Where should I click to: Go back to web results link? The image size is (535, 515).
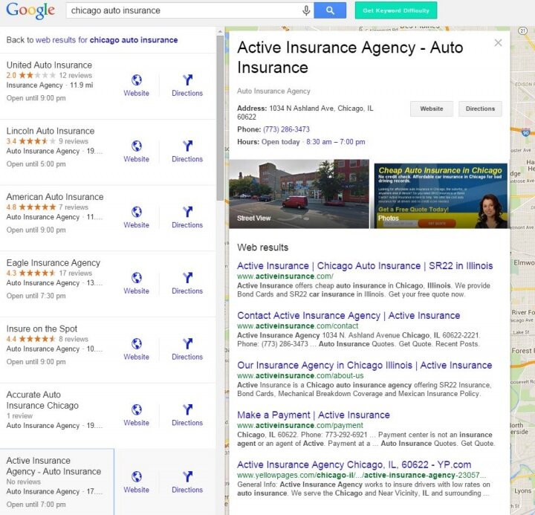coord(106,40)
